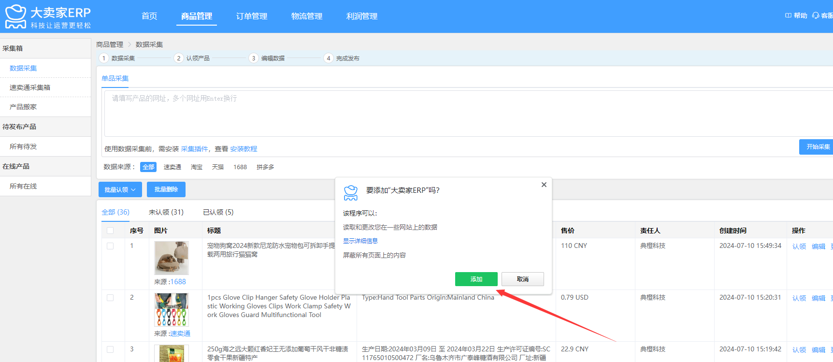Select the 单品采集 tab
Screen dimensions: 833x362
pos(115,78)
